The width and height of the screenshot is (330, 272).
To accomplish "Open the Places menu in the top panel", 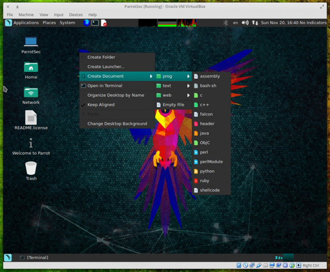I will (x=49, y=23).
